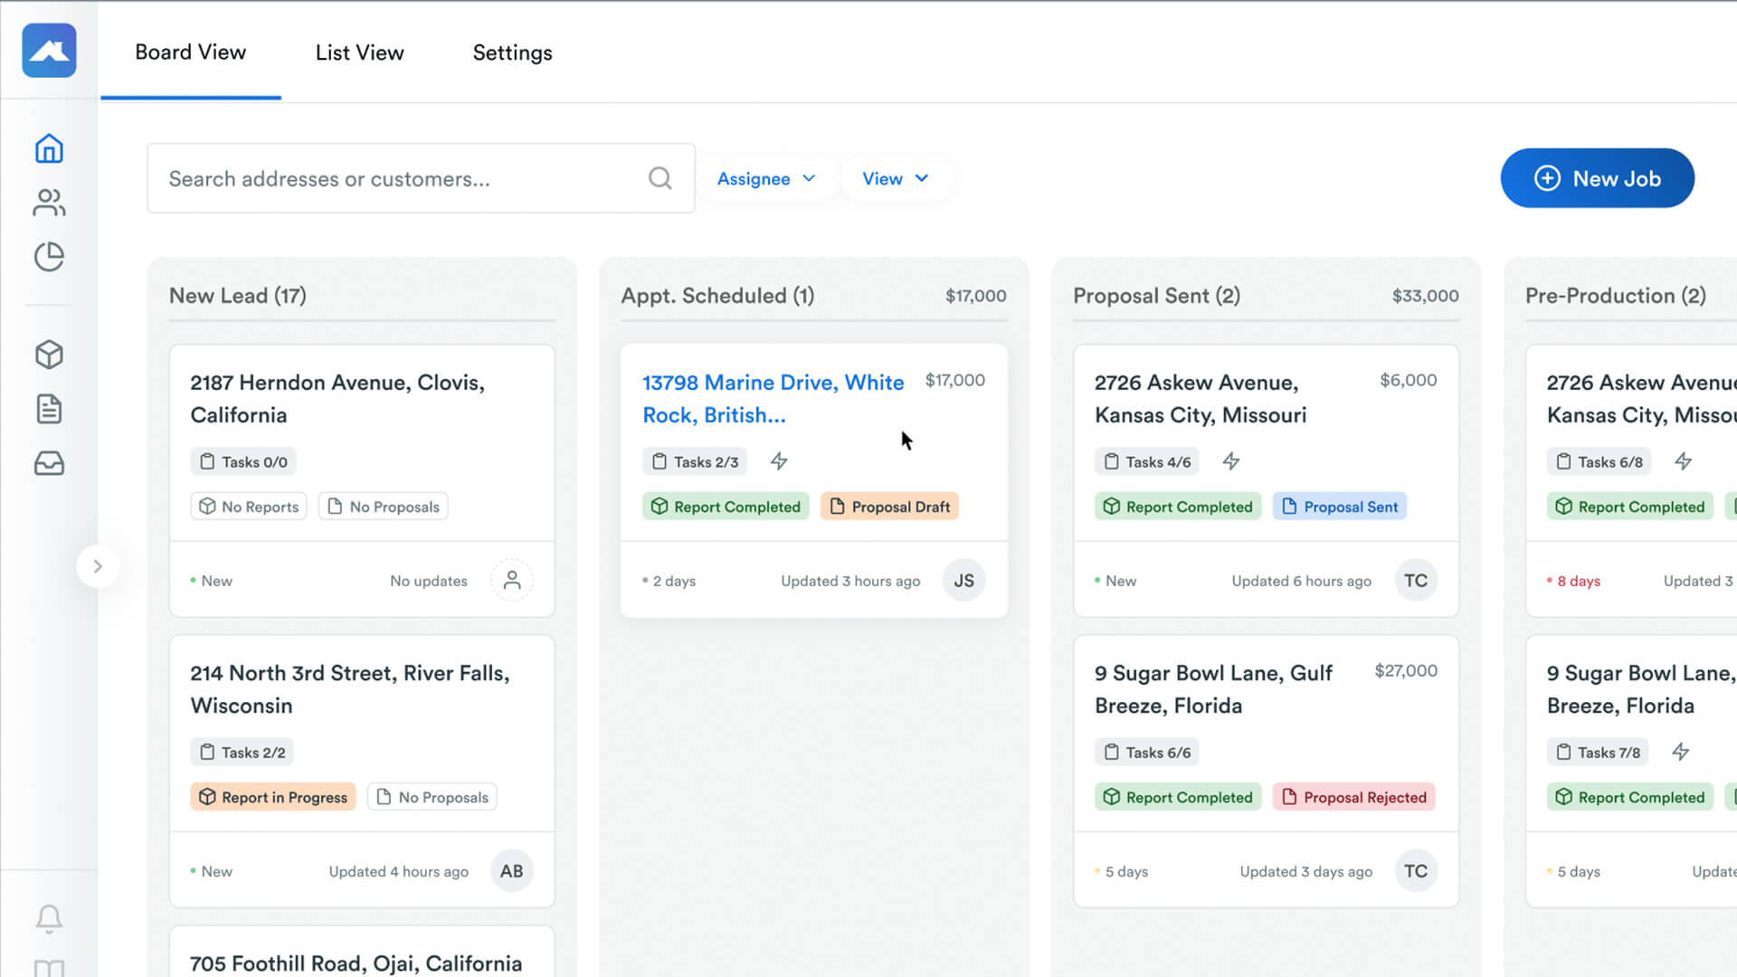Click the cube reports icon in sidebar
The height and width of the screenshot is (977, 1737).
coord(49,355)
